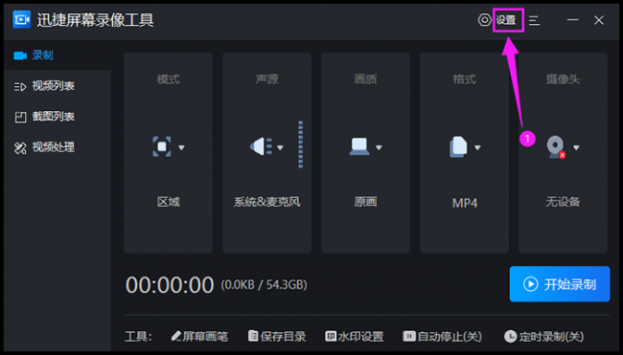Click the 模式 card header

169,79
